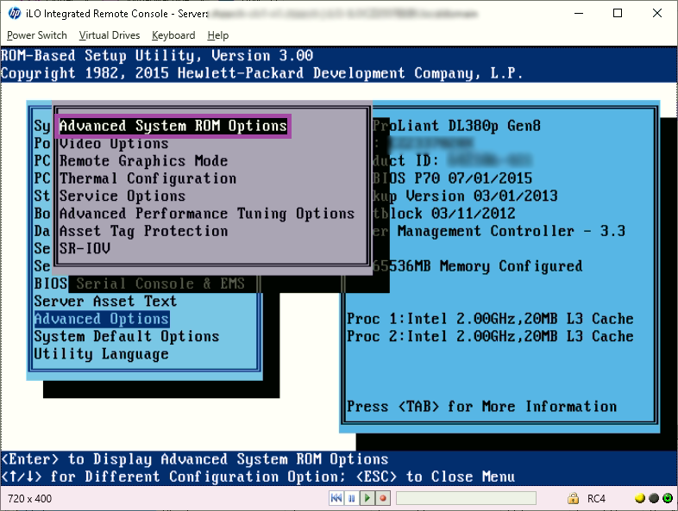Click Proc 2 Intel 2.00GHz line
The height and width of the screenshot is (511, 678).
(x=490, y=336)
